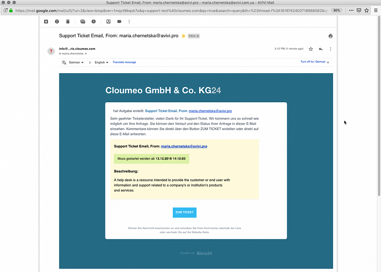Click the Translate message link

(x=124, y=62)
